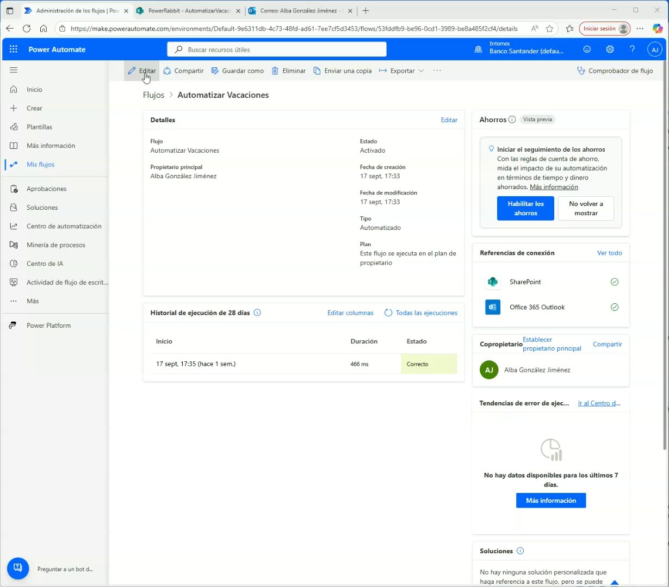The height and width of the screenshot is (587, 669).
Task: Open Comprobador de flujo
Action: tap(615, 71)
